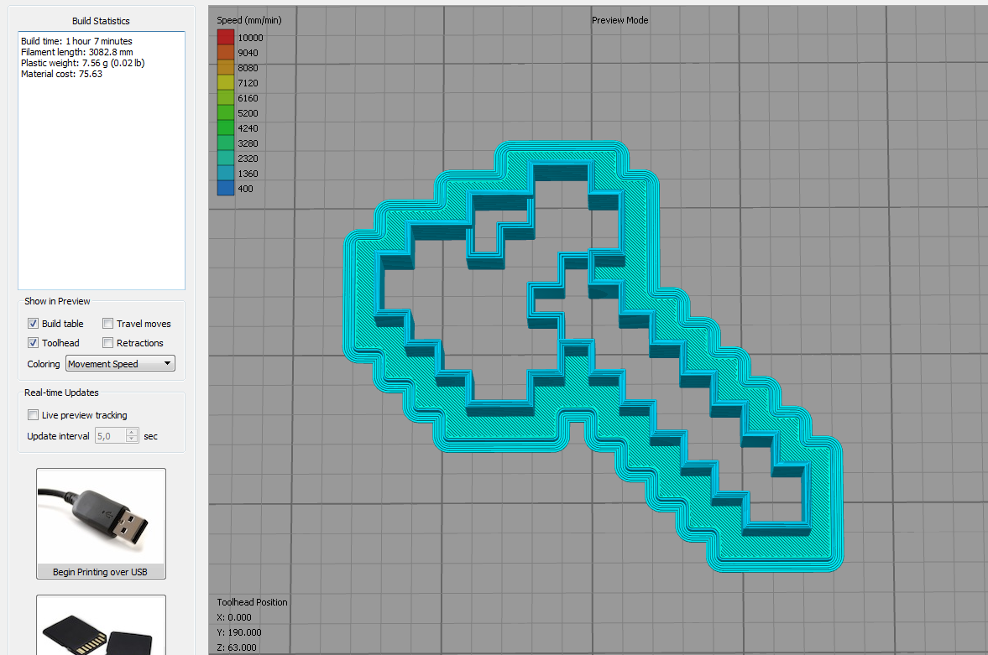988x655 pixels.
Task: Click the 'Y: 190.000' toolhead coordinate
Action: 238,632
